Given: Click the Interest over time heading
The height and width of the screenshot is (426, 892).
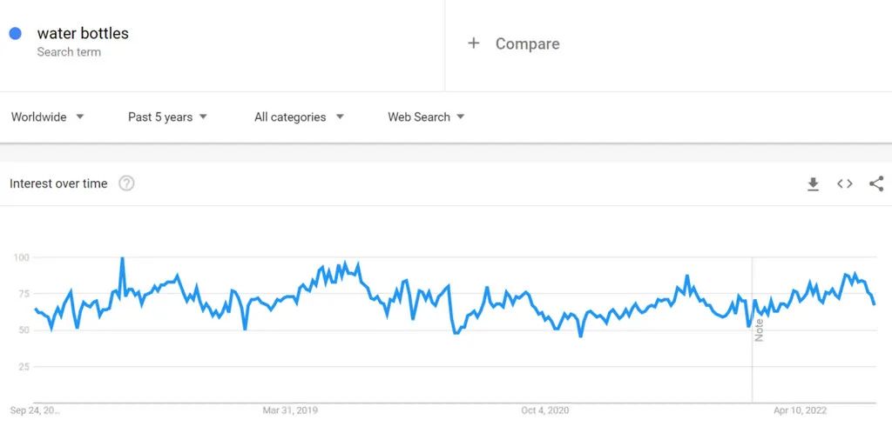Looking at the screenshot, I should [58, 183].
